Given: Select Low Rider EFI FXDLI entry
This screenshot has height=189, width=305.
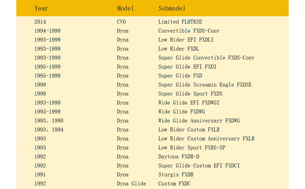Looking at the screenshot, I should pos(186,40).
